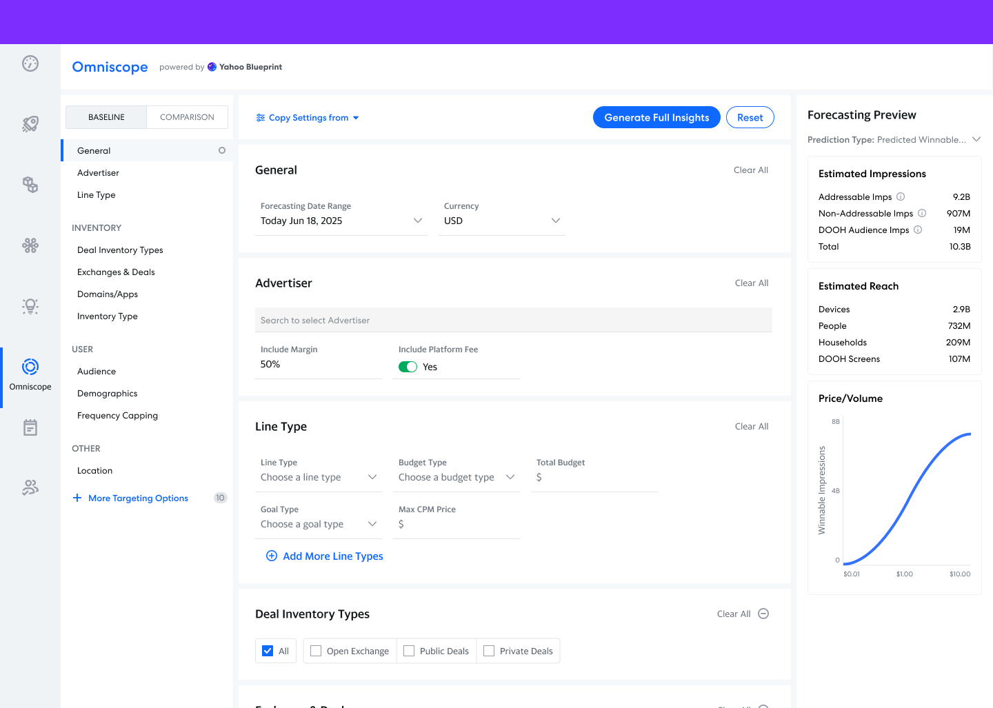Check the Private Deals checkbox

tap(489, 651)
